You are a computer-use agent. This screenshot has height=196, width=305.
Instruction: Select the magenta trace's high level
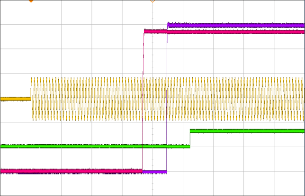tap(237, 32)
